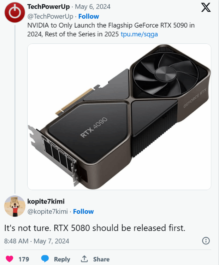
Task: Click the TechPowerUp profile avatar
Action: pyautogui.click(x=14, y=12)
